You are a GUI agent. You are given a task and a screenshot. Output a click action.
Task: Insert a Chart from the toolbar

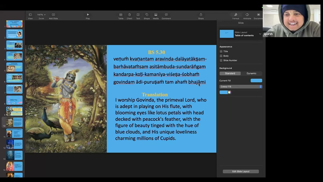(x=129, y=15)
